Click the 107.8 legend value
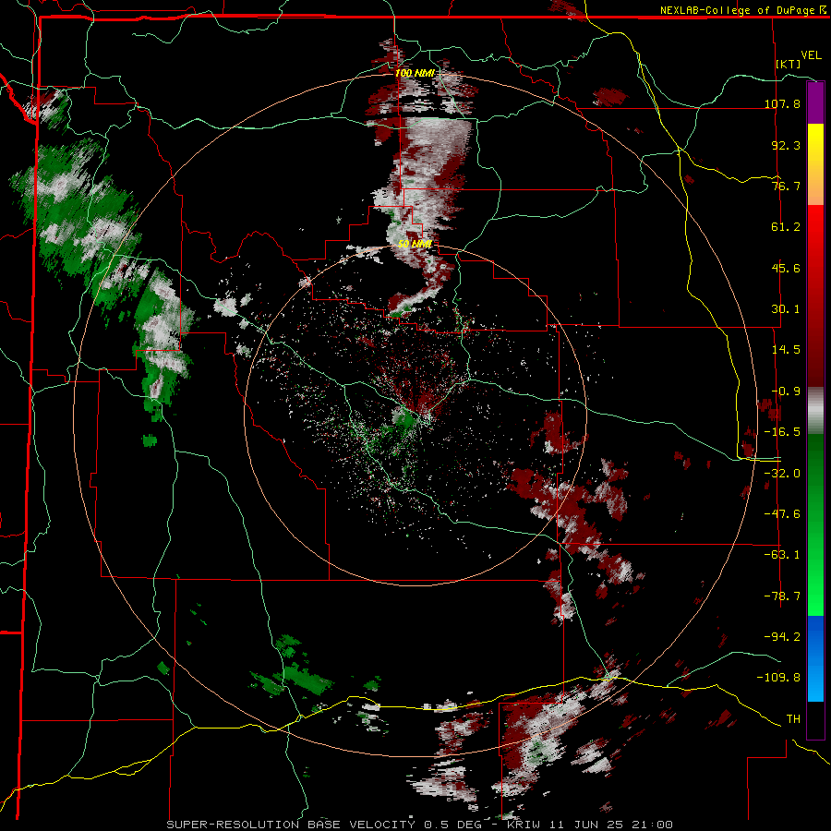This screenshot has width=831, height=831. pos(782,103)
